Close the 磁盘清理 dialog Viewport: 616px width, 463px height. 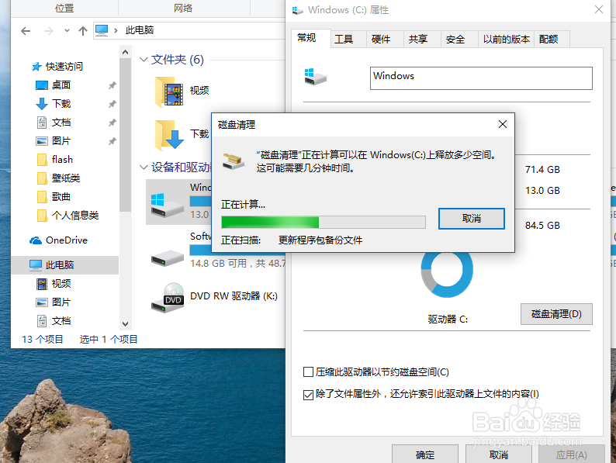(x=503, y=125)
